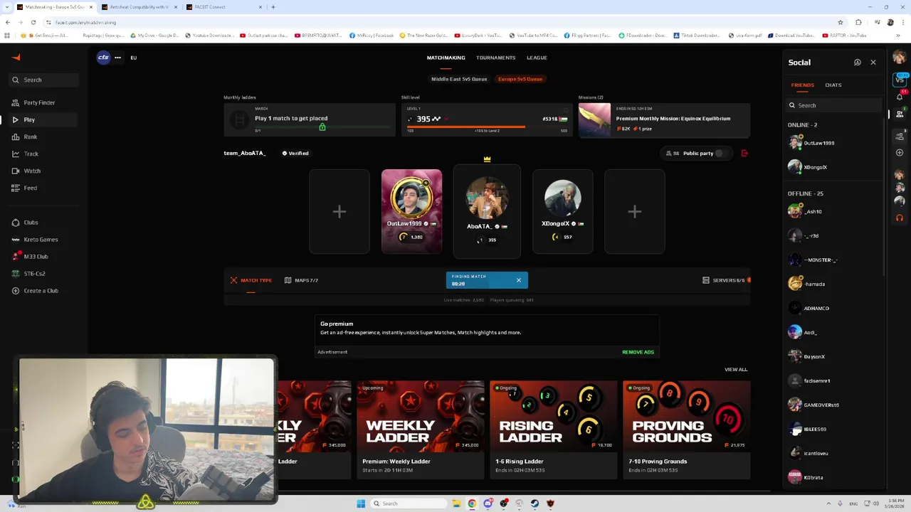Open offline friend K0brata

tap(833, 477)
